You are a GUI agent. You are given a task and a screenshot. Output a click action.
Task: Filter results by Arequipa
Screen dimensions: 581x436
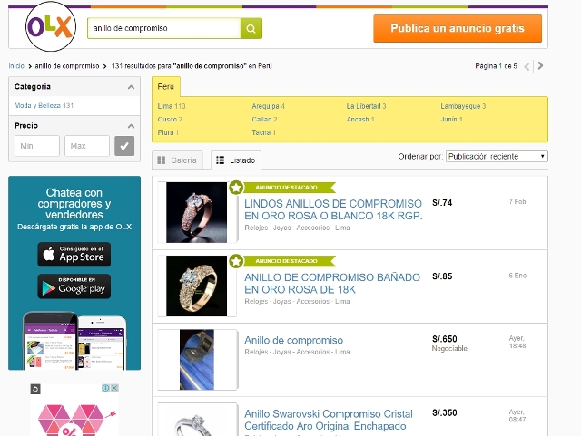pos(268,106)
